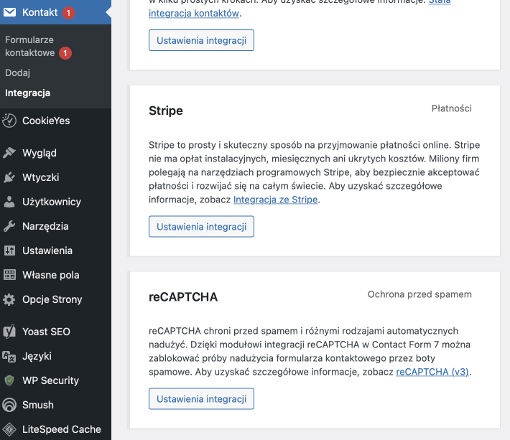Click the Ochrona przed spamem label

click(x=419, y=294)
